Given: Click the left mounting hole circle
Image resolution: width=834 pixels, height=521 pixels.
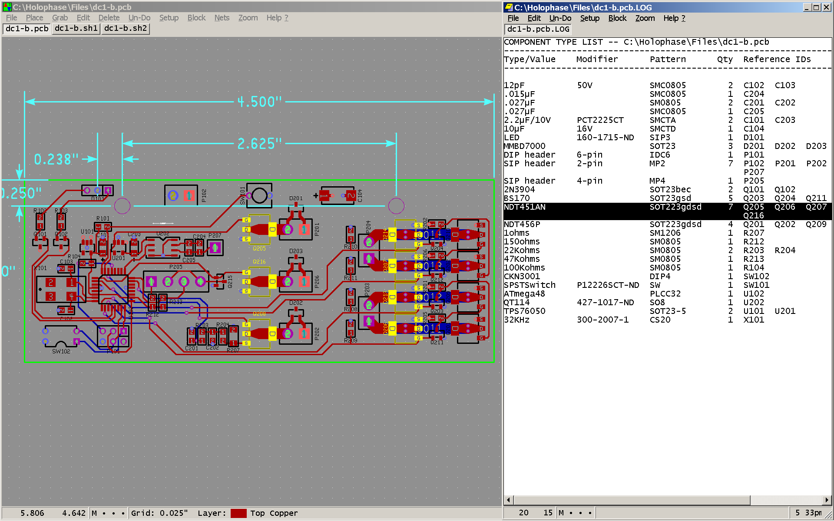Looking at the screenshot, I should pyautogui.click(x=122, y=206).
